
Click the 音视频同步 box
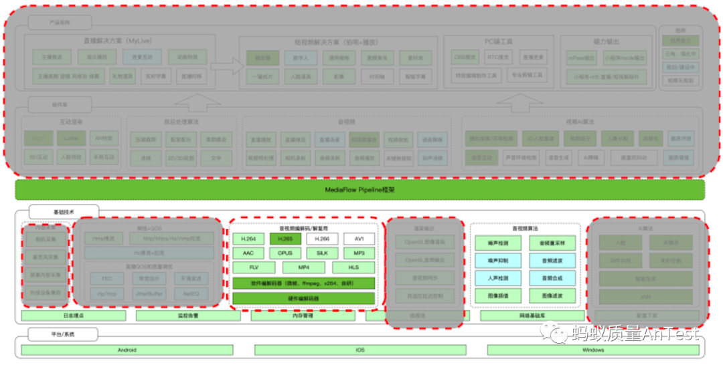pos(424,278)
